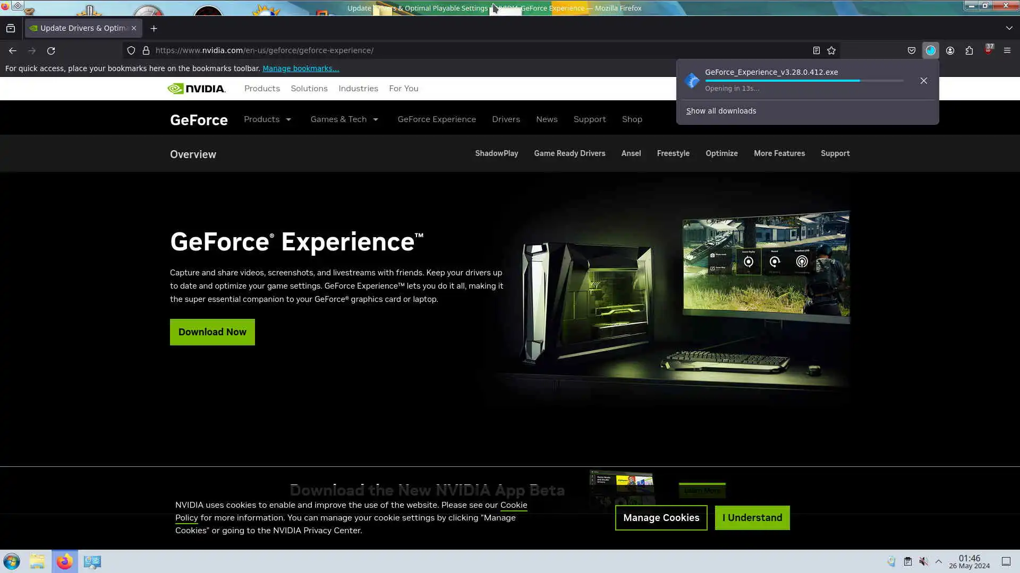Toggle muted volume icon in system tray
This screenshot has width=1020, height=573.
pyautogui.click(x=924, y=561)
